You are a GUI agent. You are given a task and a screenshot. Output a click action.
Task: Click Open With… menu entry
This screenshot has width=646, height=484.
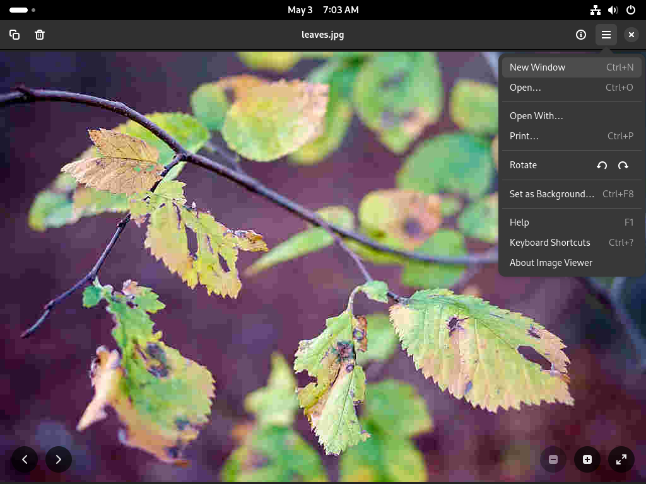coord(572,116)
